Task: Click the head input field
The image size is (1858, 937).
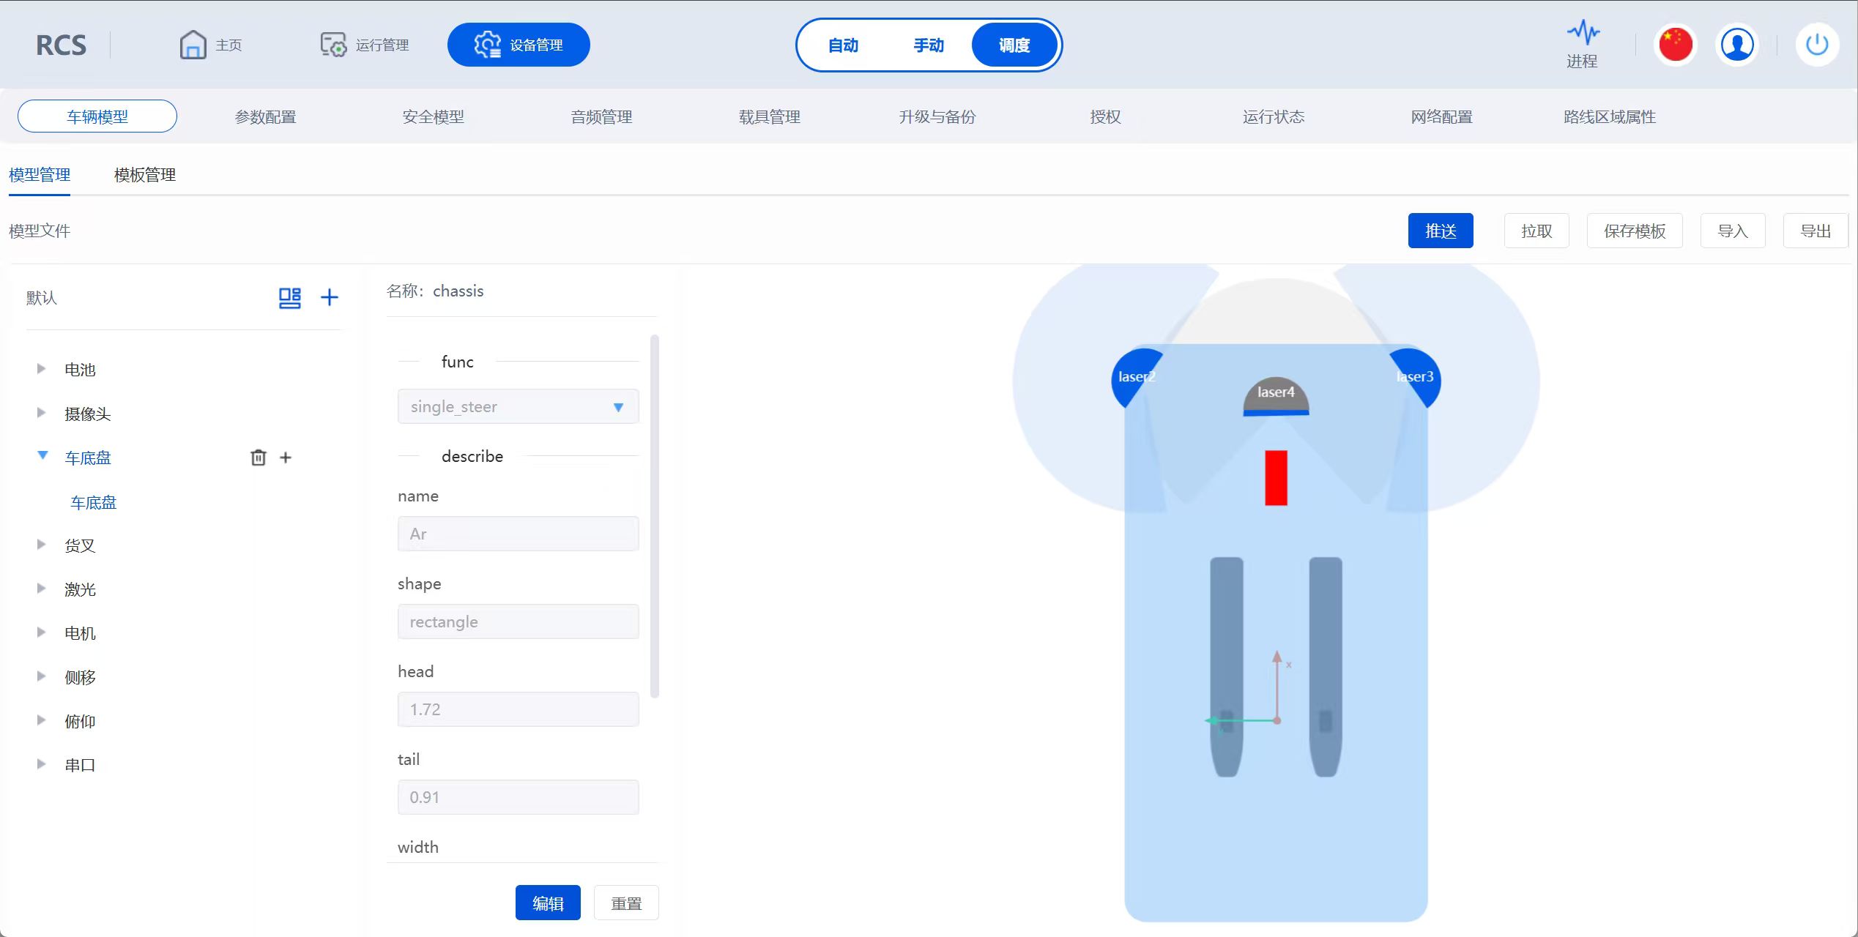Action: pos(518,709)
